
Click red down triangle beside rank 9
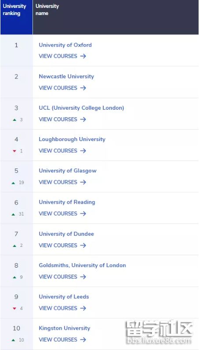point(14,309)
